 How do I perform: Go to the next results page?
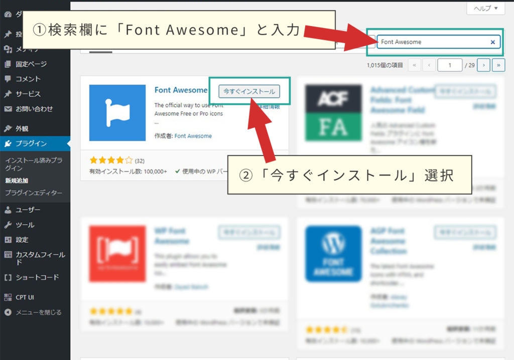pyautogui.click(x=484, y=65)
